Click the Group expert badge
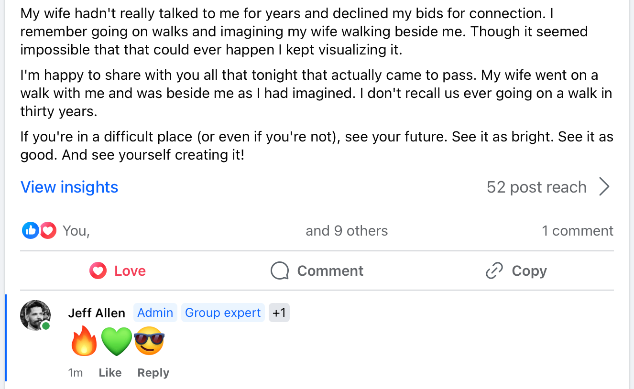Viewport: 634px width, 389px height. point(223,313)
